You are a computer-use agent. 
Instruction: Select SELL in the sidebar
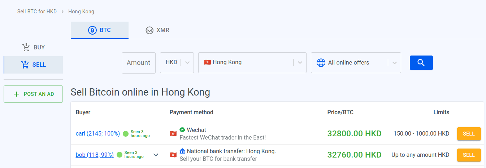click(33, 65)
